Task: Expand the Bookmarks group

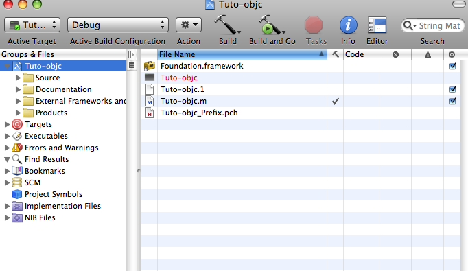Action: pyautogui.click(x=7, y=171)
